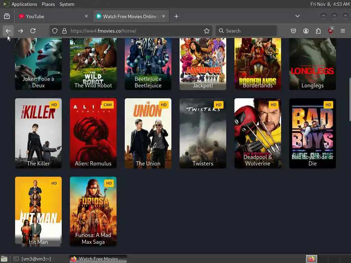This screenshot has width=351, height=263.
Task: Open a new tab with plus
Action: tap(177, 16)
